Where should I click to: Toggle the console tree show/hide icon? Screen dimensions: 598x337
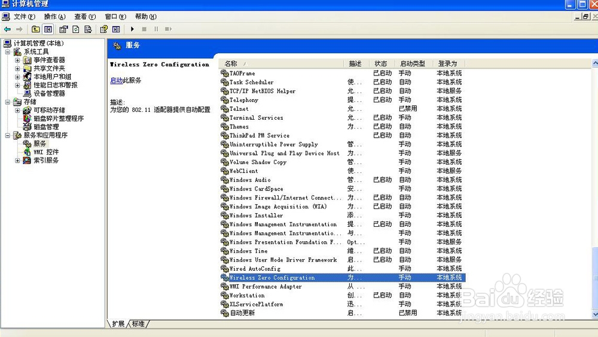click(x=48, y=29)
